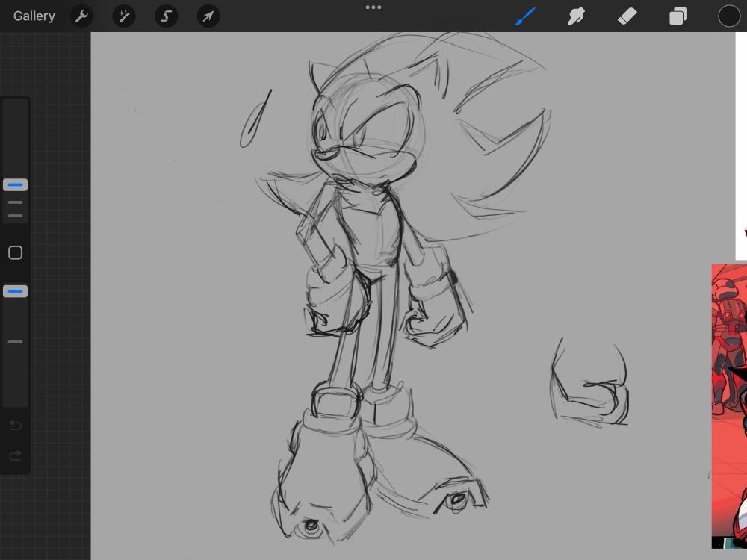747x560 pixels.
Task: Open the Layers panel
Action: [x=678, y=16]
